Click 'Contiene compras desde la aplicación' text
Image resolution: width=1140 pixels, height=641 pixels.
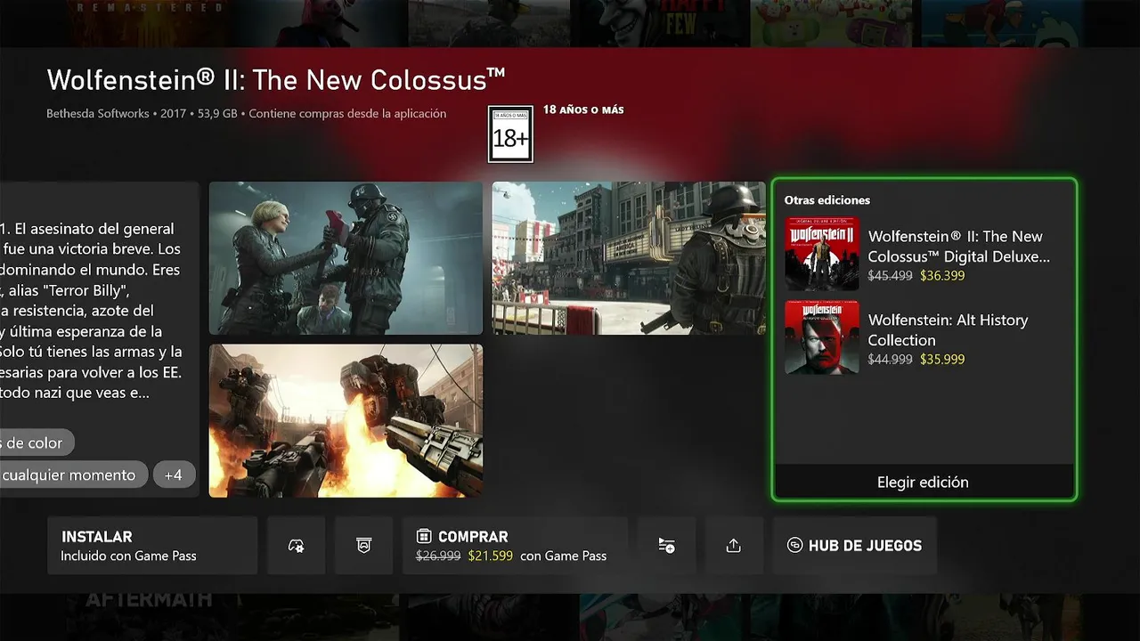[x=347, y=114]
